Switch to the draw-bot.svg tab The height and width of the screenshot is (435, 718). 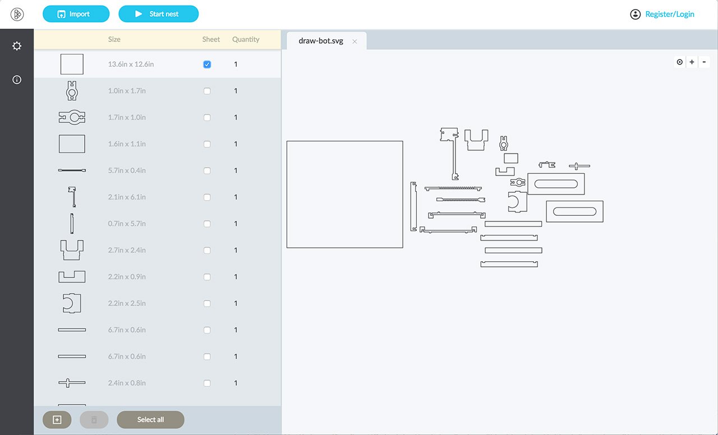(x=320, y=41)
